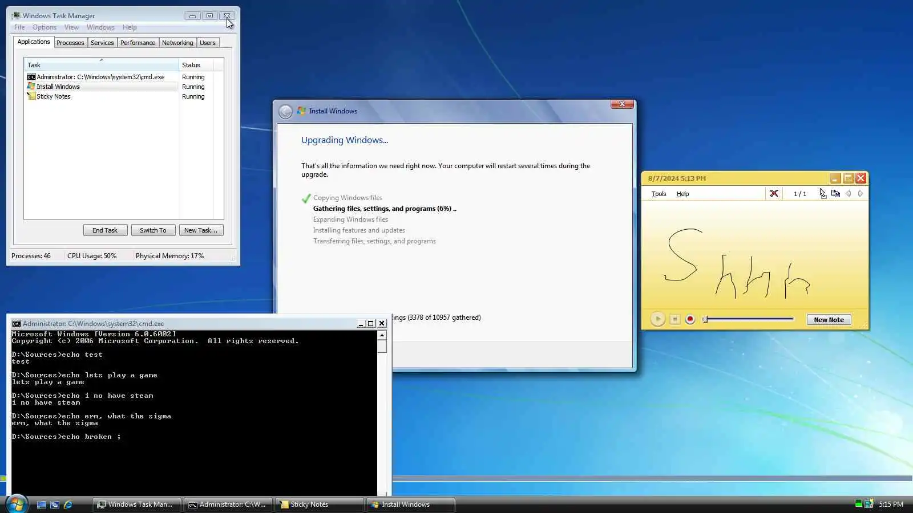This screenshot has height=513, width=913.
Task: Click the green checkmark beside Copying Windows files
Action: (306, 198)
